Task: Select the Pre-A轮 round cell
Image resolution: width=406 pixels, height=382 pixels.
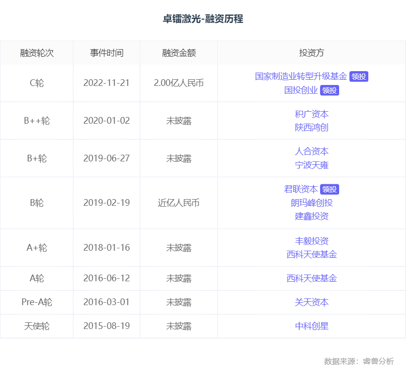Action: point(37,302)
